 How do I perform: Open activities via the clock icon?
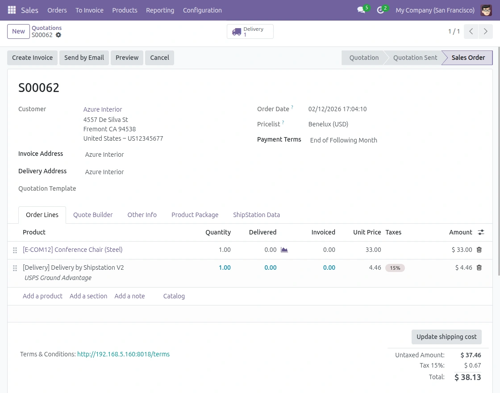point(379,10)
